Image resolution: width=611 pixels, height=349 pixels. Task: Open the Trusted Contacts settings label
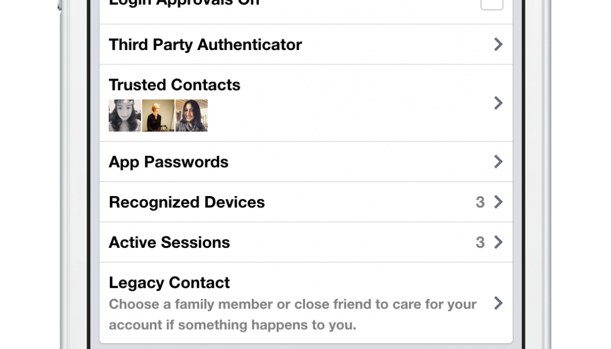175,85
